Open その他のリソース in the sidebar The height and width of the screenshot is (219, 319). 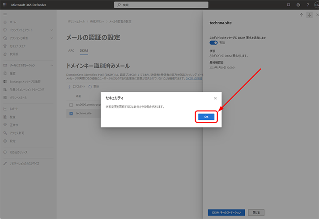click(x=18, y=152)
